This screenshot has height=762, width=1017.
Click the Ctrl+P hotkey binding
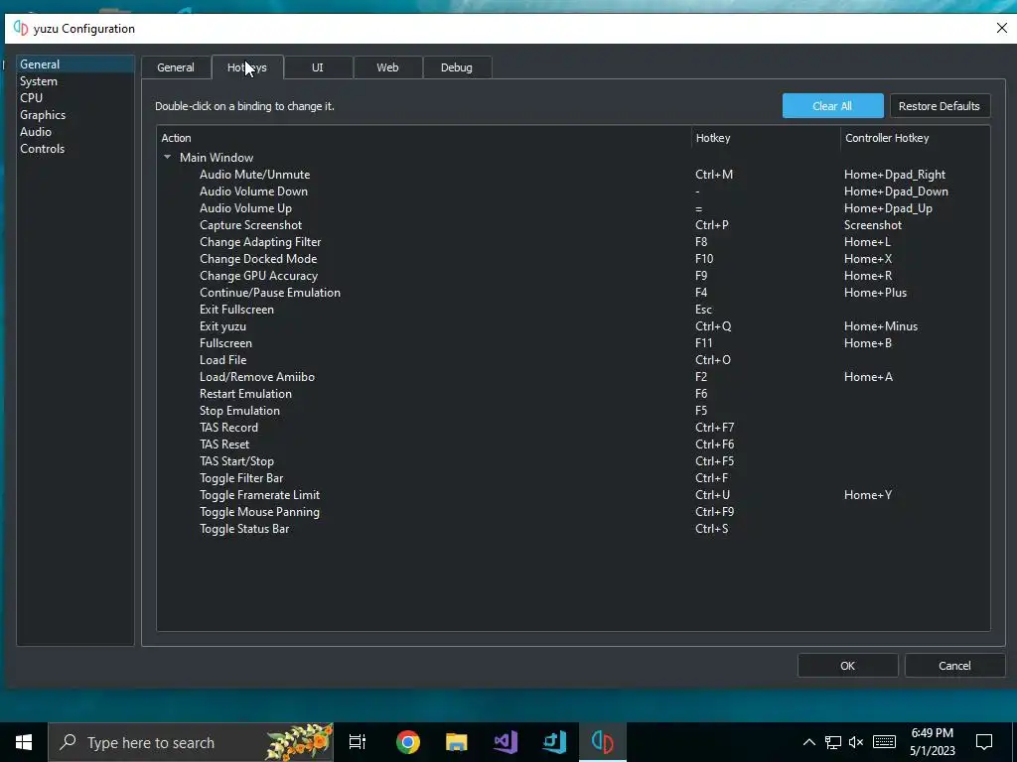[712, 225]
